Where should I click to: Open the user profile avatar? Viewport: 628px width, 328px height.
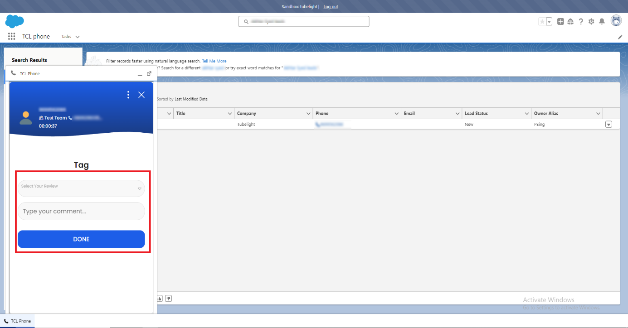point(616,21)
